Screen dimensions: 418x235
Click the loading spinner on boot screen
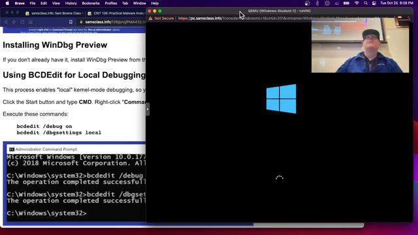point(280,178)
